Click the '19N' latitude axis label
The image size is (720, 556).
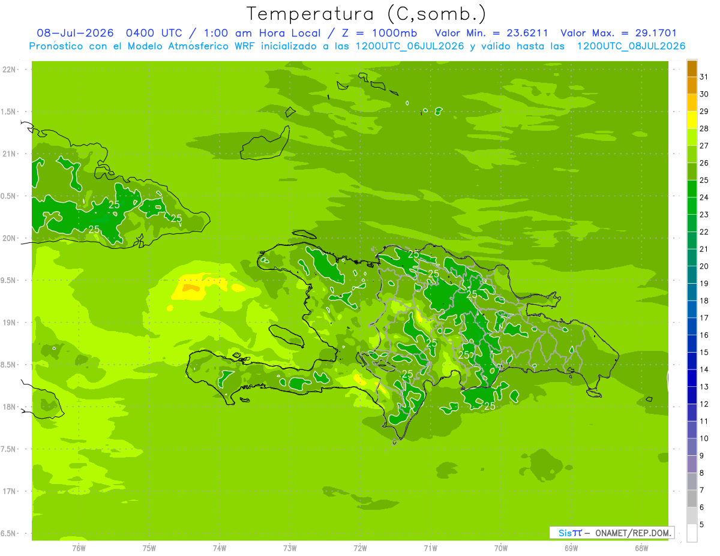tap(9, 323)
